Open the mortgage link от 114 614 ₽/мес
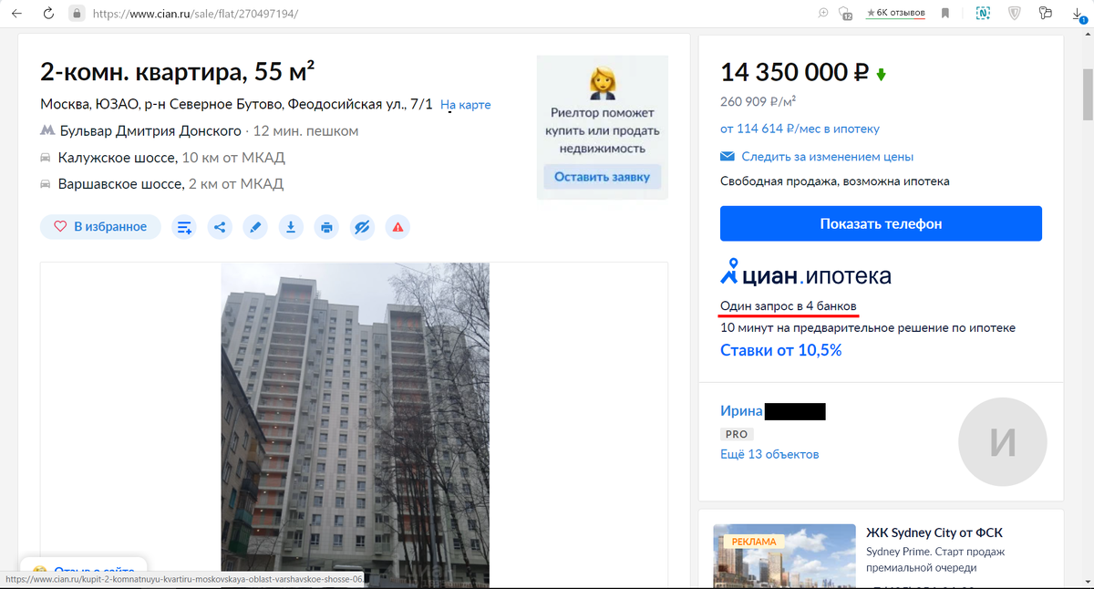Viewport: 1094px width, 589px height. pos(800,129)
